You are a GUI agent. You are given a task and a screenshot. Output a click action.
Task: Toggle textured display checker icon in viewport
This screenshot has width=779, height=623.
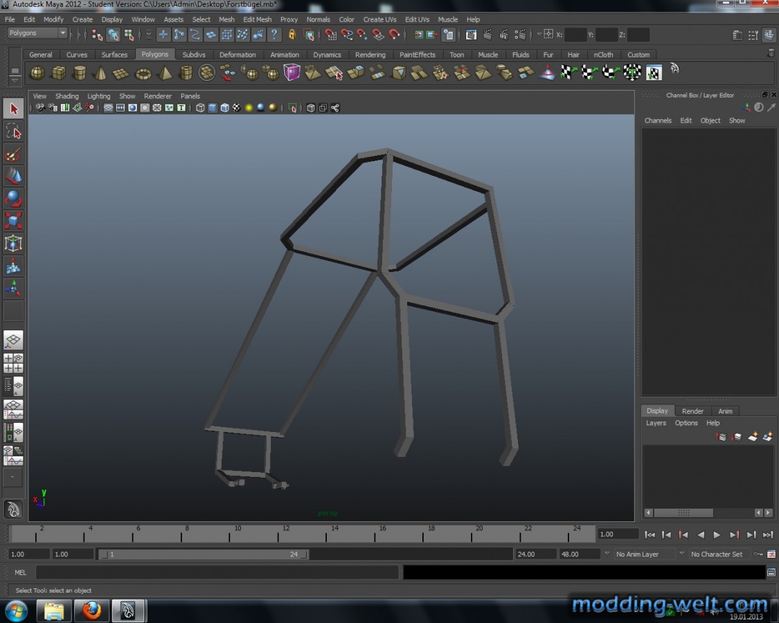(x=237, y=108)
